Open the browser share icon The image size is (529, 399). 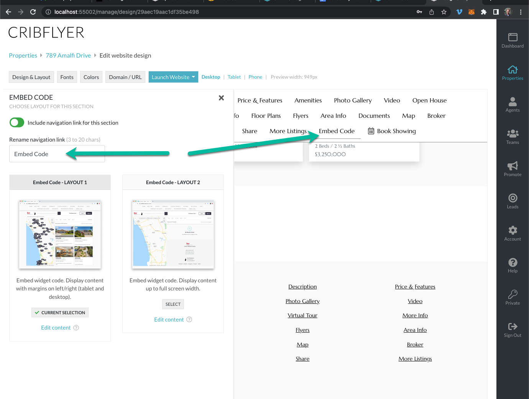pyautogui.click(x=432, y=12)
